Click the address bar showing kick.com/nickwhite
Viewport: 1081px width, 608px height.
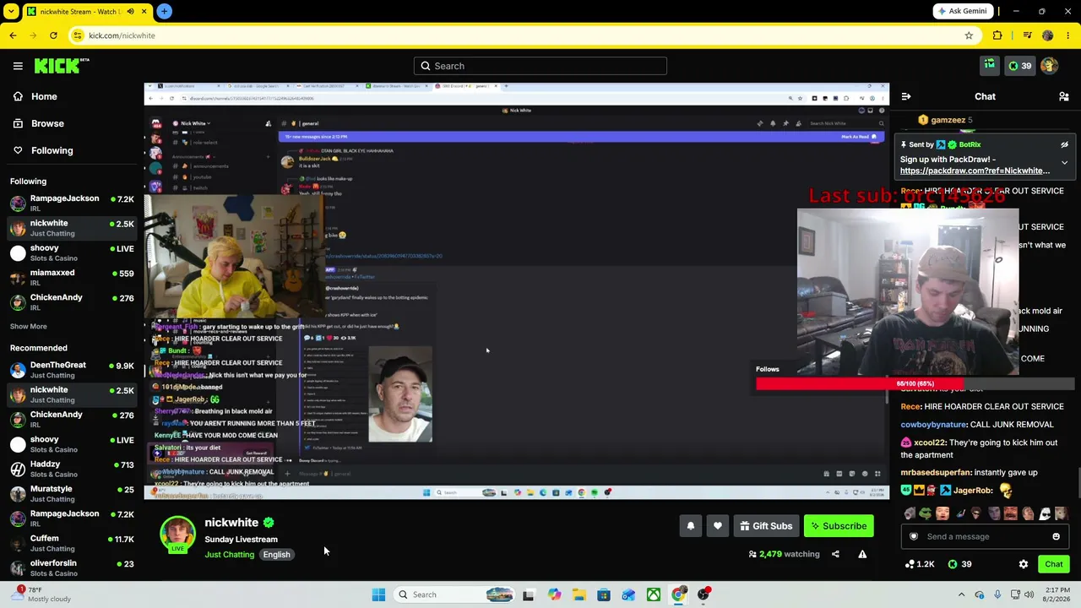(x=524, y=35)
